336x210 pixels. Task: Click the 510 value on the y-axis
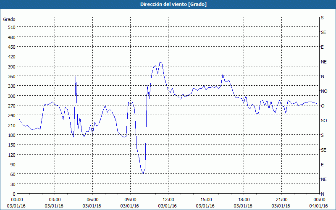click(12, 27)
